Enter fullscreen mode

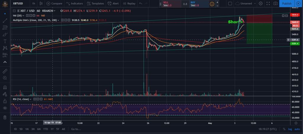[268, 4]
